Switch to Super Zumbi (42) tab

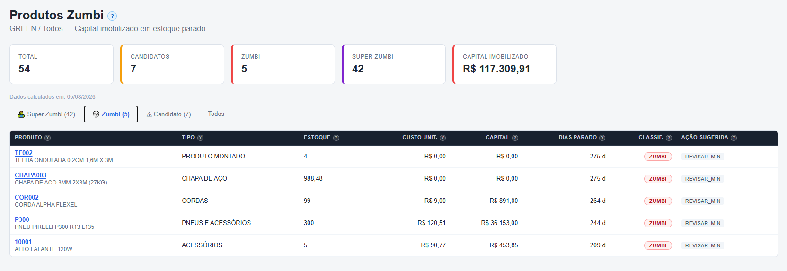(46, 114)
